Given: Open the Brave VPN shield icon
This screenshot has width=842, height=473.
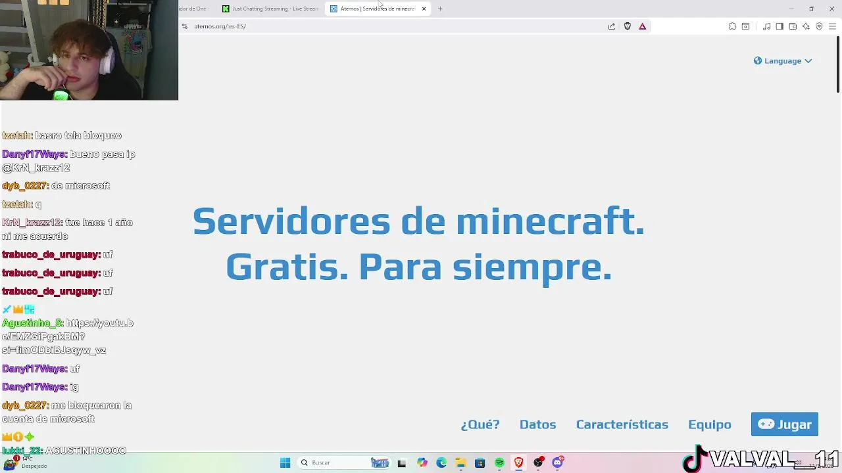Looking at the screenshot, I should point(819,26).
